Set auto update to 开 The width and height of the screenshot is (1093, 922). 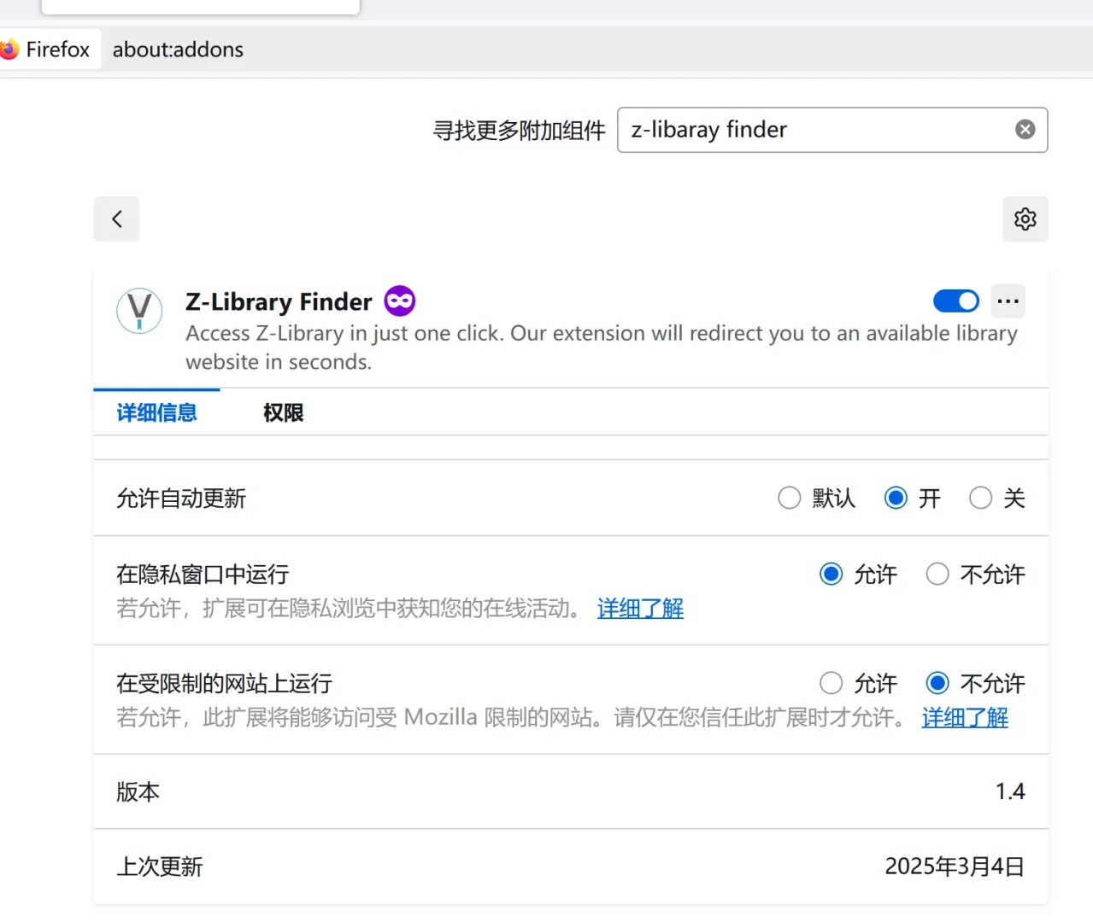(896, 498)
